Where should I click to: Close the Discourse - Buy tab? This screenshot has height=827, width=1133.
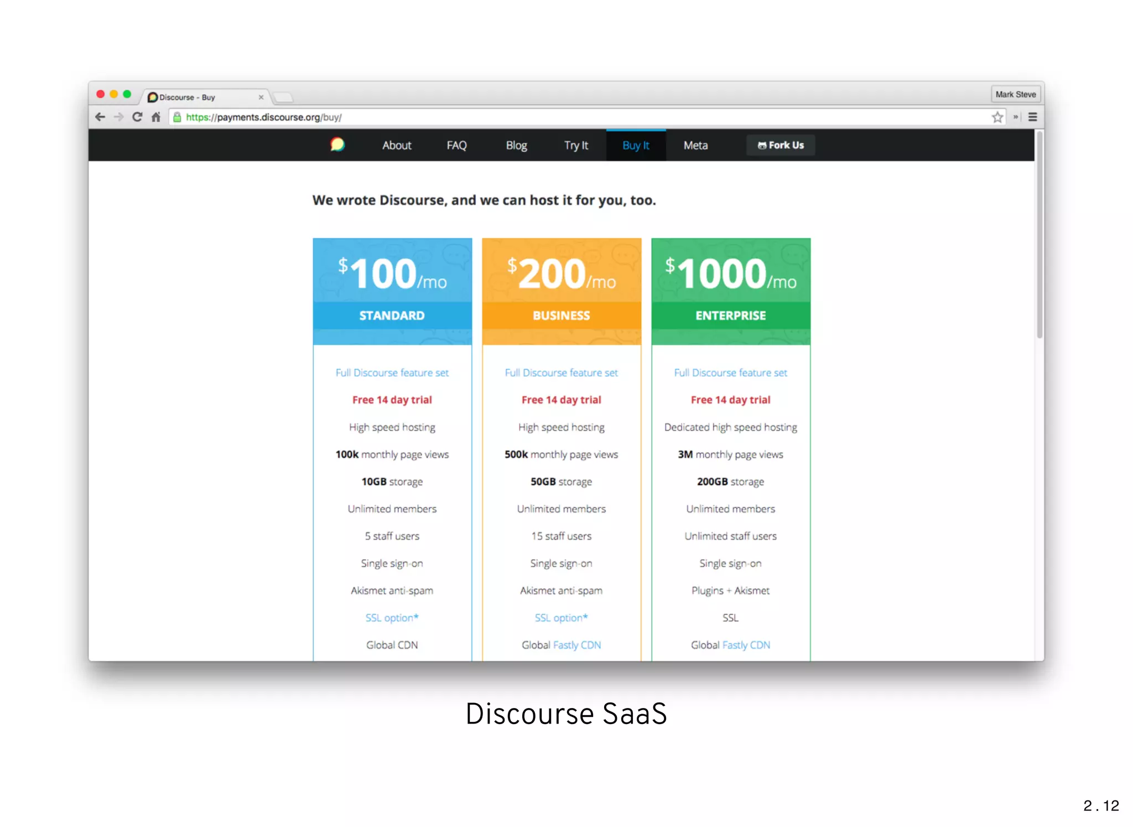coord(261,97)
